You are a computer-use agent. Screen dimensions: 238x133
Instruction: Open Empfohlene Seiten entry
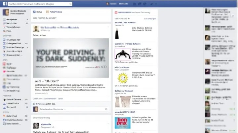pyautogui.click(x=15, y=120)
